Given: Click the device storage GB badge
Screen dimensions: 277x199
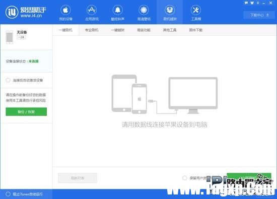Looking at the screenshot, I should [21, 37].
